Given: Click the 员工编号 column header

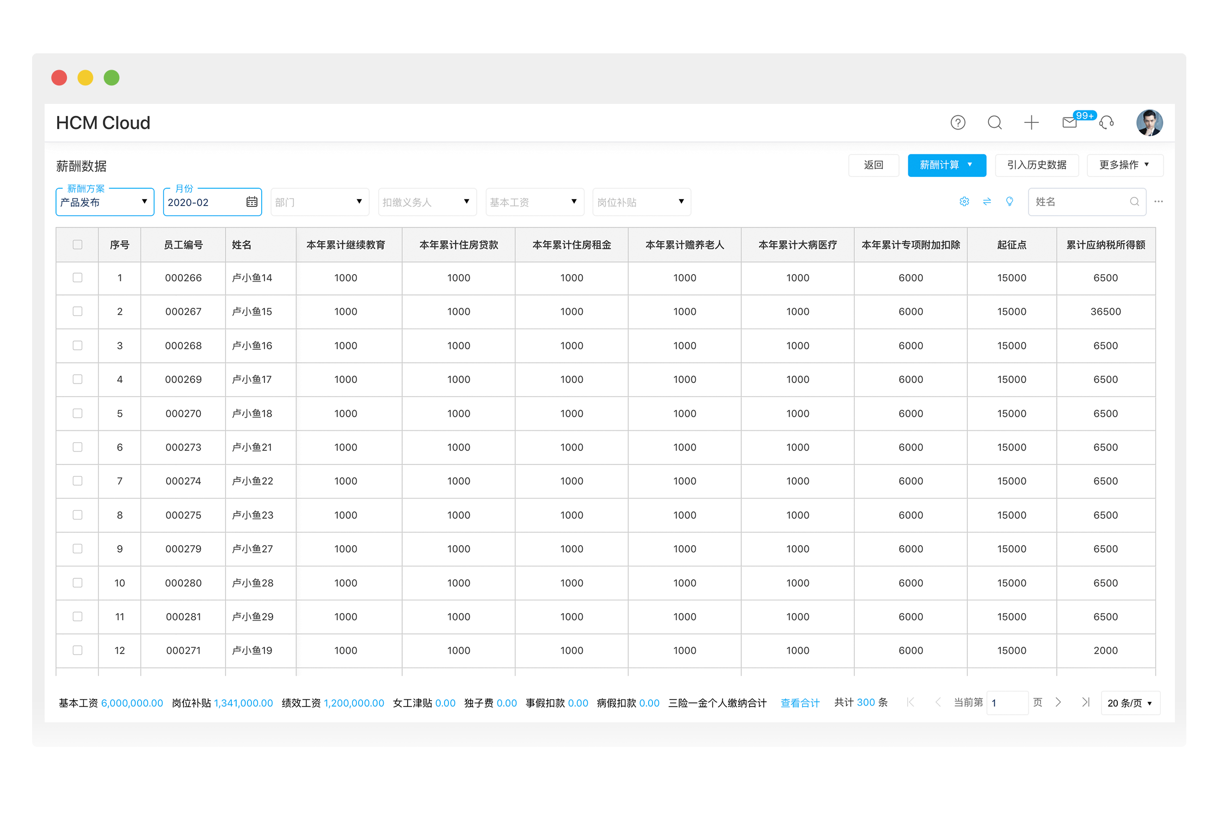Looking at the screenshot, I should click(x=183, y=245).
